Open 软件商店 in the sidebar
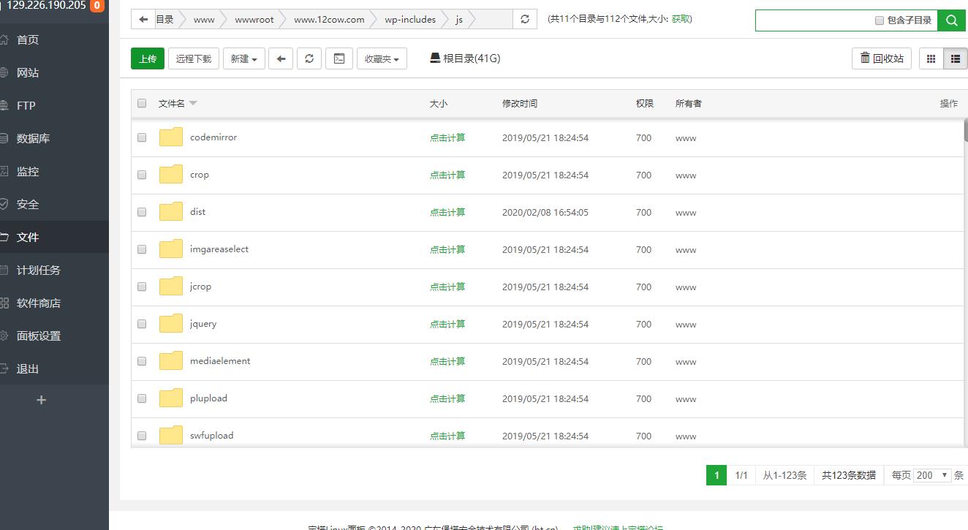 point(38,303)
